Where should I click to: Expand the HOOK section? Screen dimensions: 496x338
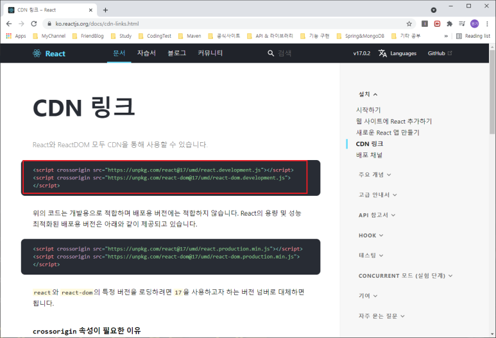371,236
